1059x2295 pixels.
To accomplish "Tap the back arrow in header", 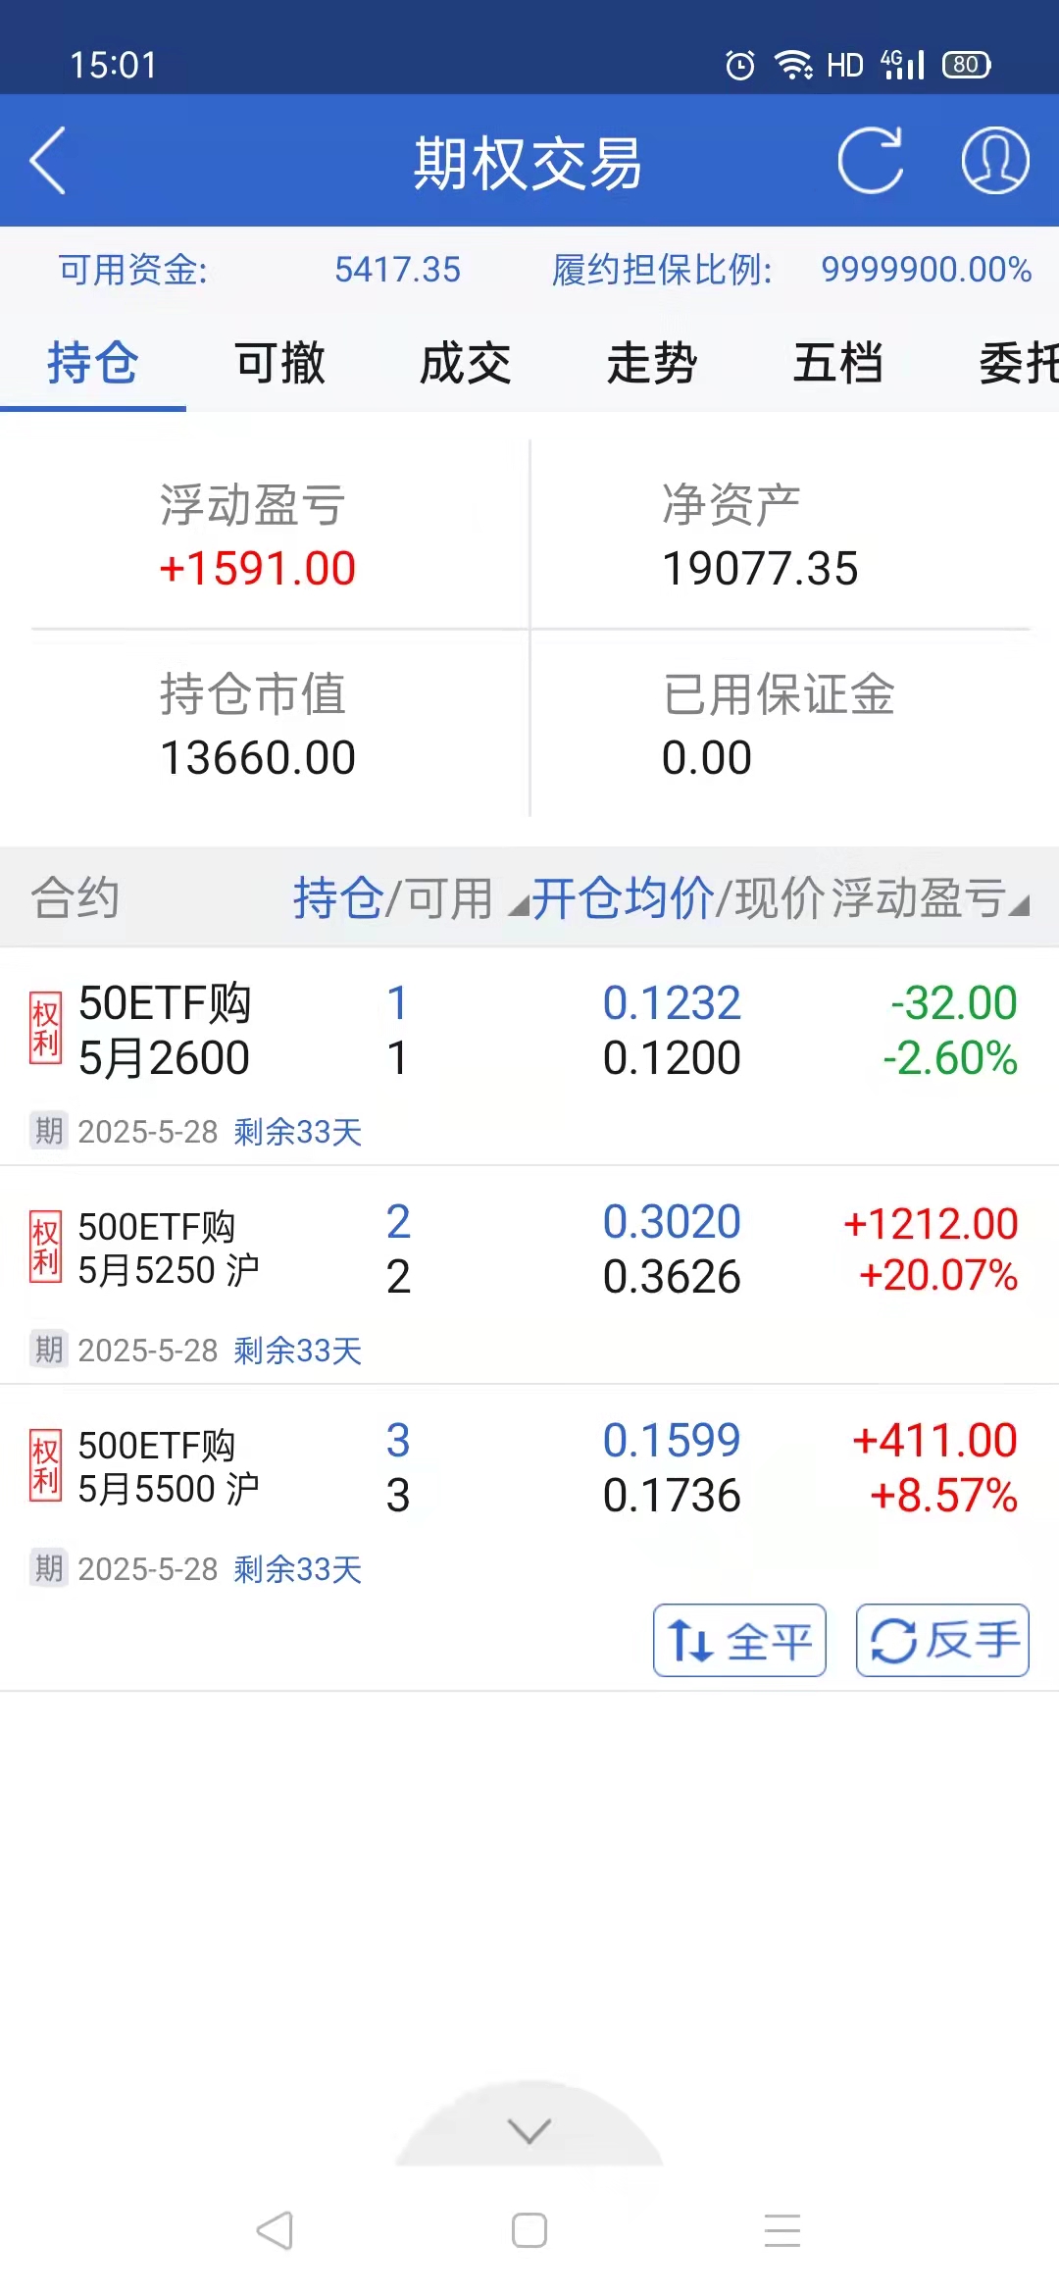I will tap(48, 161).
